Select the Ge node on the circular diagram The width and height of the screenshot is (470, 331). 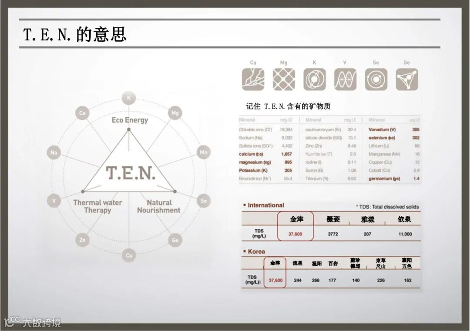[x=175, y=240]
